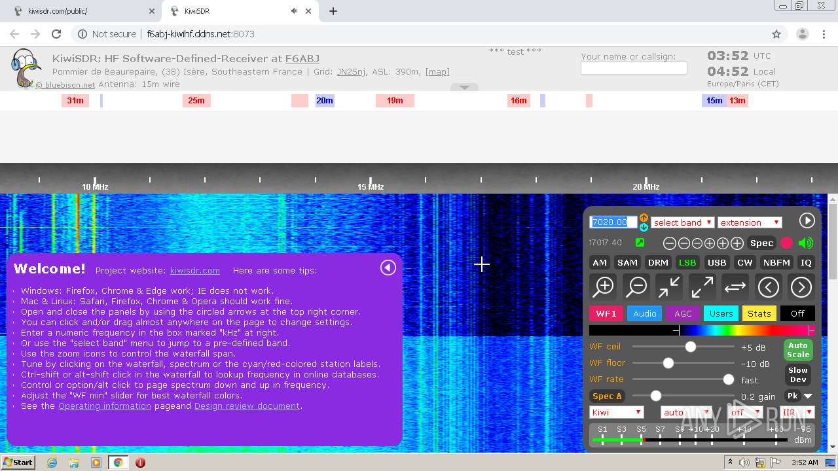Open the JN25nj grid link
Image resolution: width=838 pixels, height=471 pixels.
[352, 71]
